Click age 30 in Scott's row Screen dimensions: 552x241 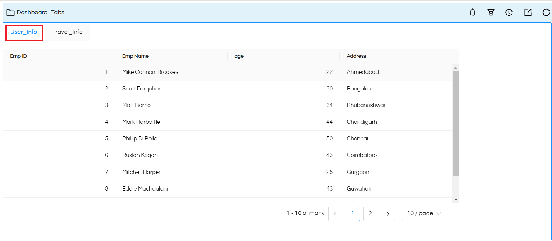click(283, 89)
